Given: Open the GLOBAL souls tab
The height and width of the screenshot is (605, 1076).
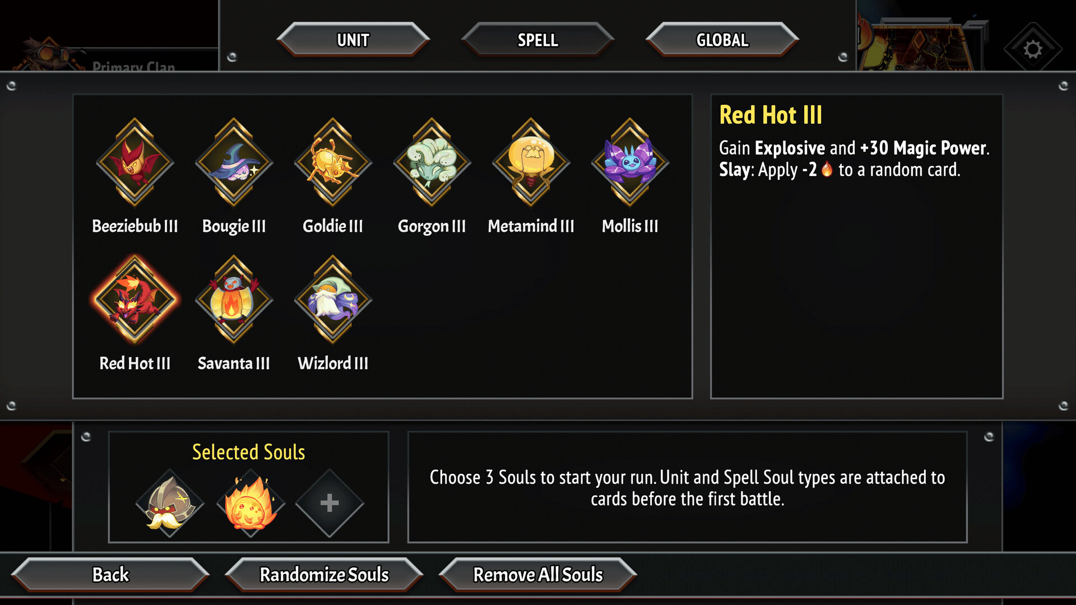Looking at the screenshot, I should (x=722, y=40).
